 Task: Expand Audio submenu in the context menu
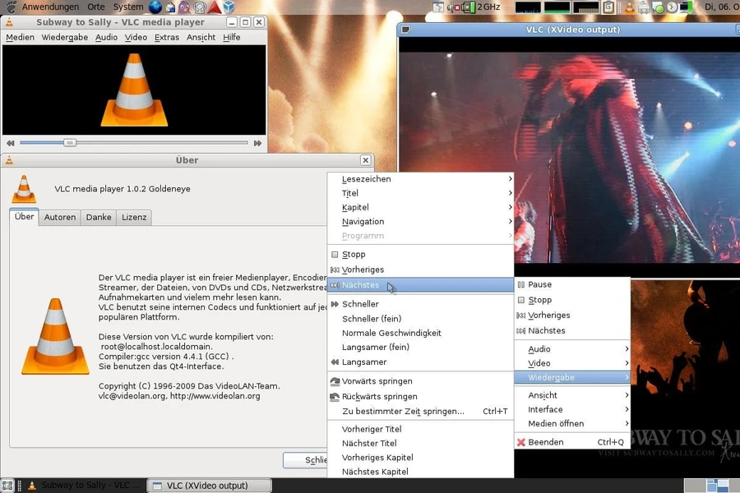(x=572, y=348)
